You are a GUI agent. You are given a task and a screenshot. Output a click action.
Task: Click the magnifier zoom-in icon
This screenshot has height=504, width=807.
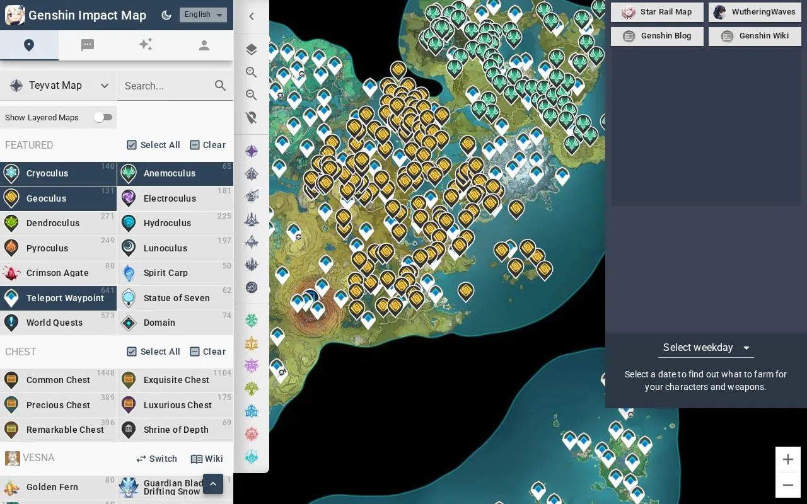tap(252, 72)
